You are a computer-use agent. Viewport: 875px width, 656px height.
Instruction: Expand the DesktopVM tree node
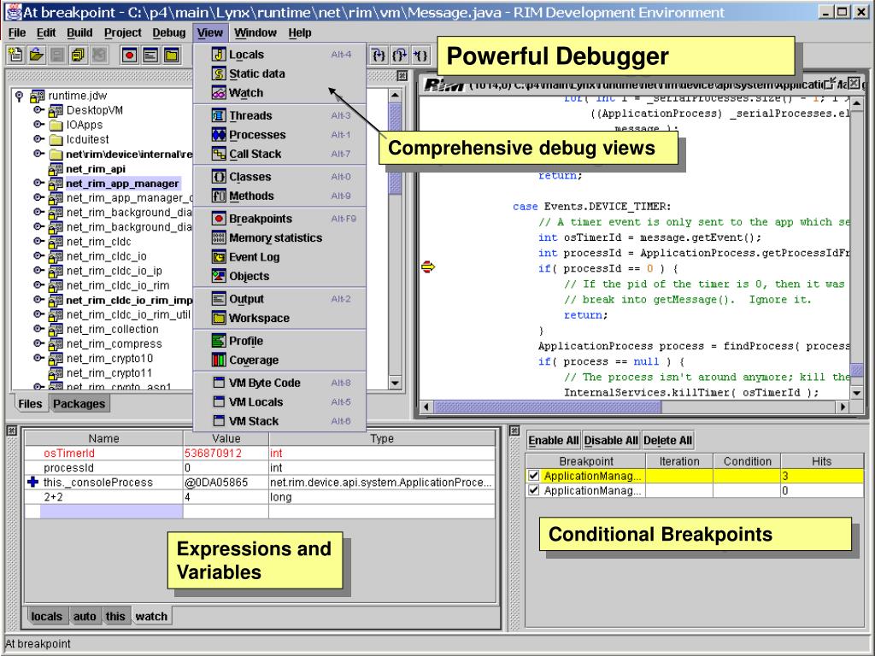pos(38,110)
